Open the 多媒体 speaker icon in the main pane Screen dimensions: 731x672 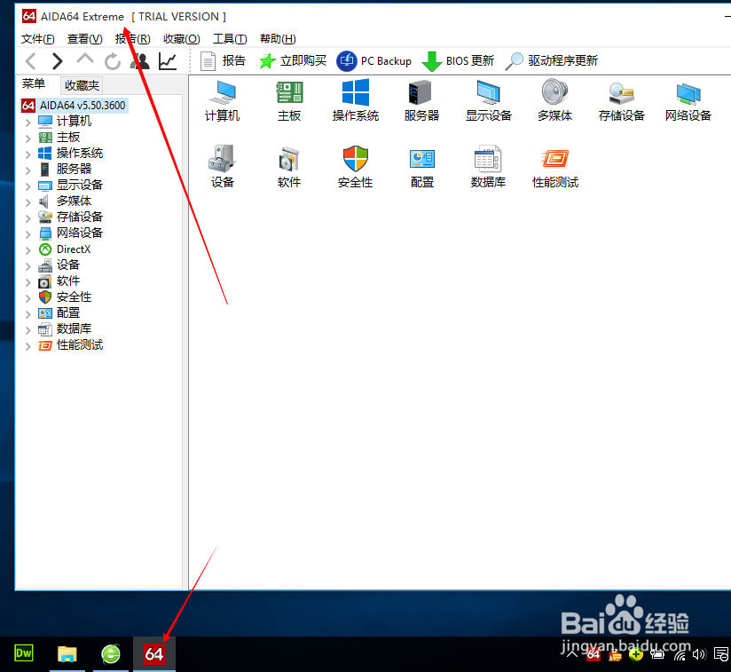[x=554, y=100]
